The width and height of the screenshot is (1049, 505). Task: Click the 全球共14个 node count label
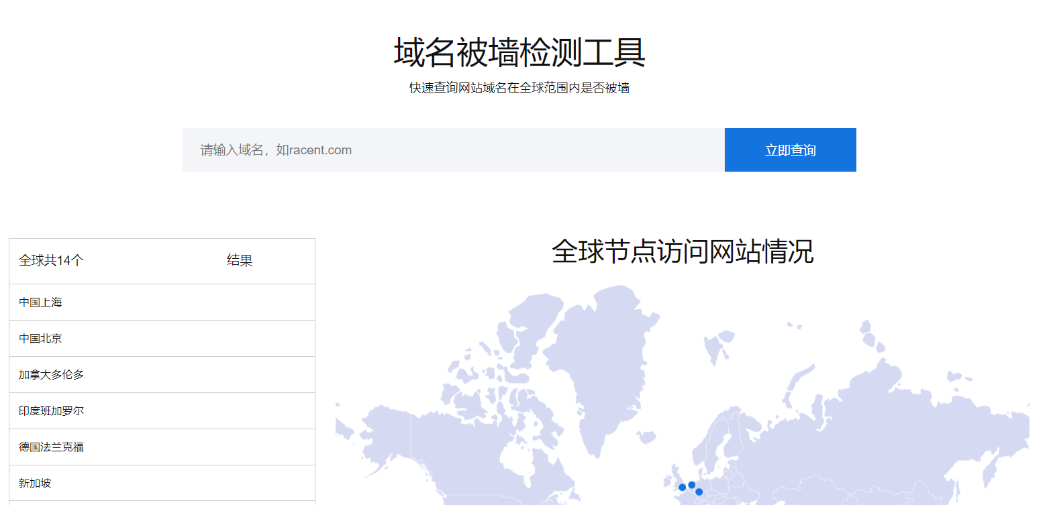pos(50,262)
